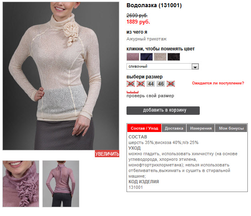This screenshot has height=216, width=251.
Task: Open the проверь свой размер link
Action: [x=150, y=96]
